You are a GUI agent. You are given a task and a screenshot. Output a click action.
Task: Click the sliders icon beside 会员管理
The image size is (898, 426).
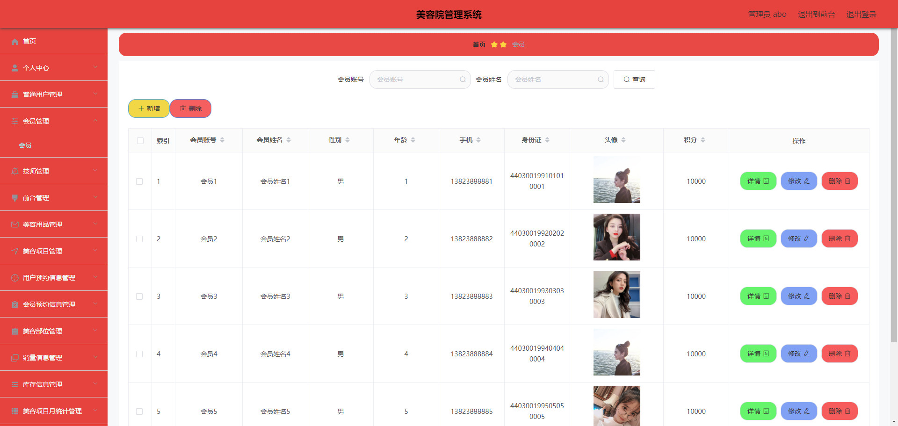[x=15, y=121]
